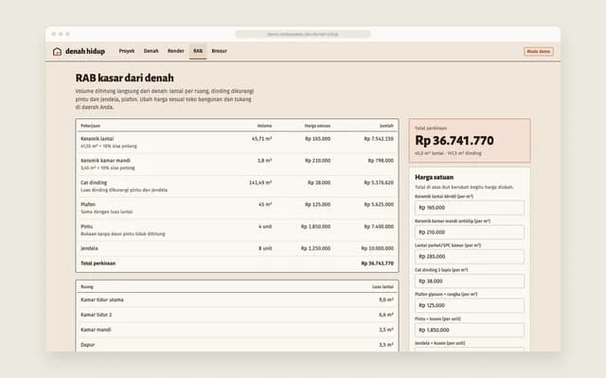
Task: Click the Jumlah column header
Action: pos(386,126)
